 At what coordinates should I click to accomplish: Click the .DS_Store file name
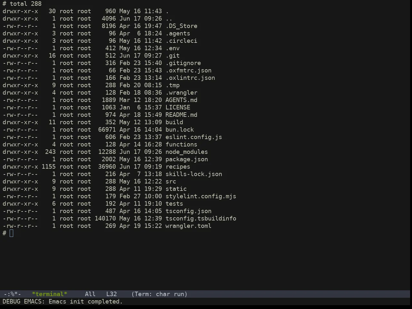point(181,26)
